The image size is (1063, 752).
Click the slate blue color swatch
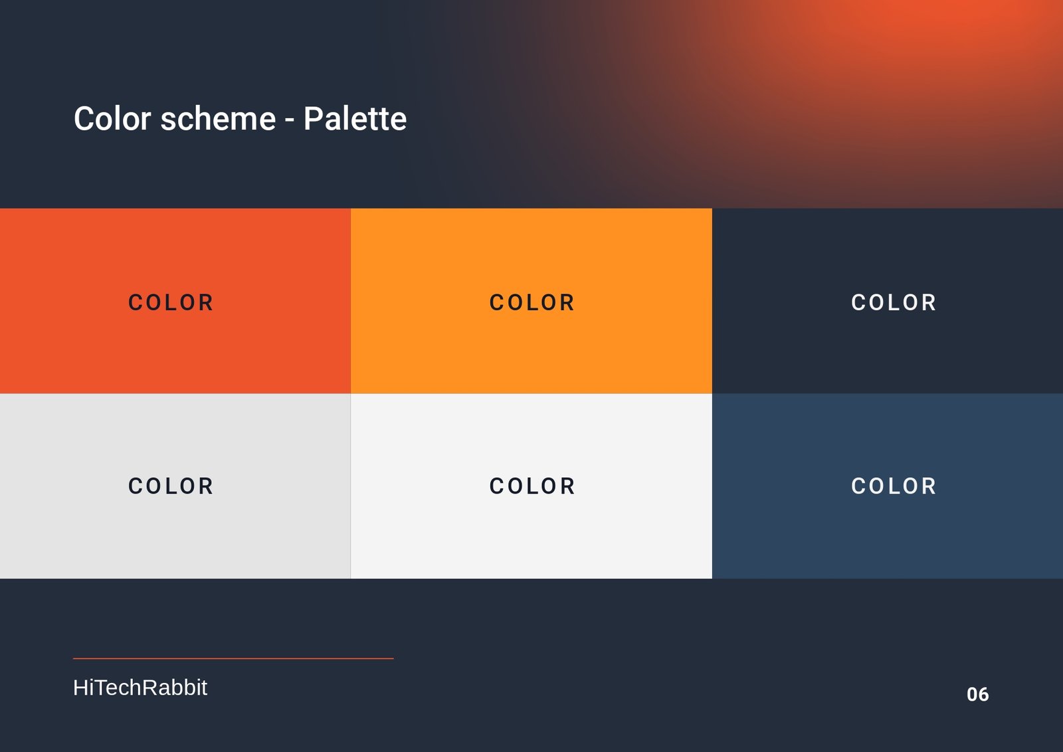(x=887, y=531)
